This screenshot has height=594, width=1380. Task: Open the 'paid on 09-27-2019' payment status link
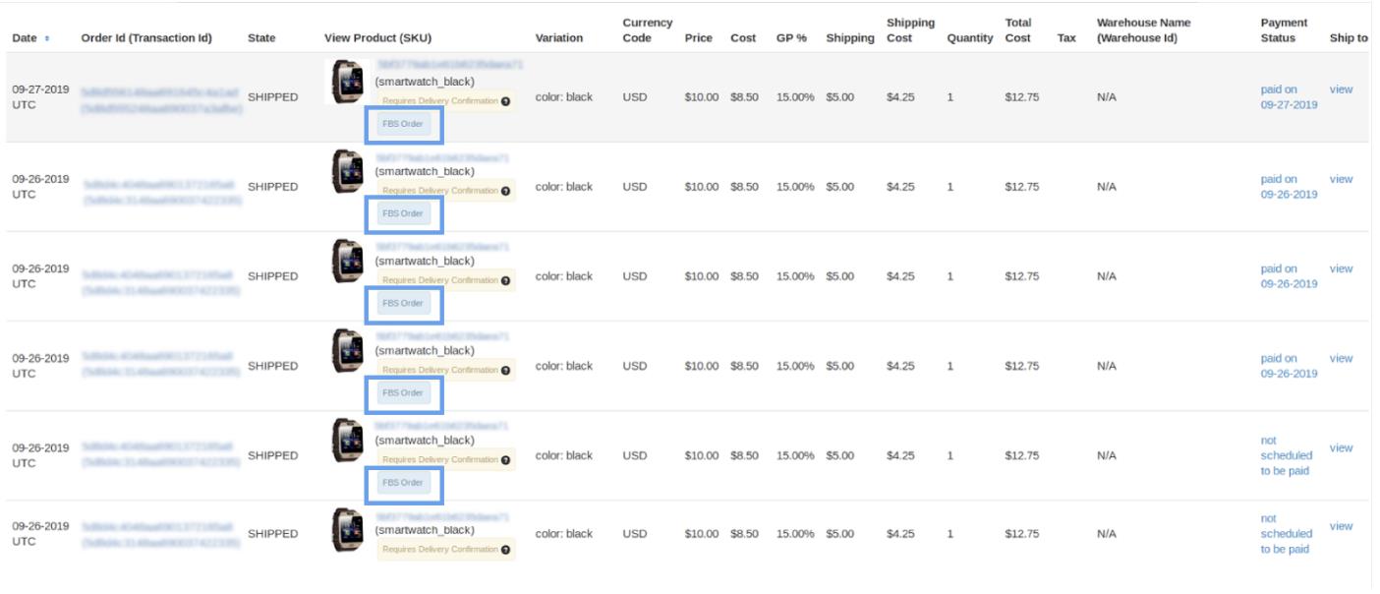[x=1289, y=97]
